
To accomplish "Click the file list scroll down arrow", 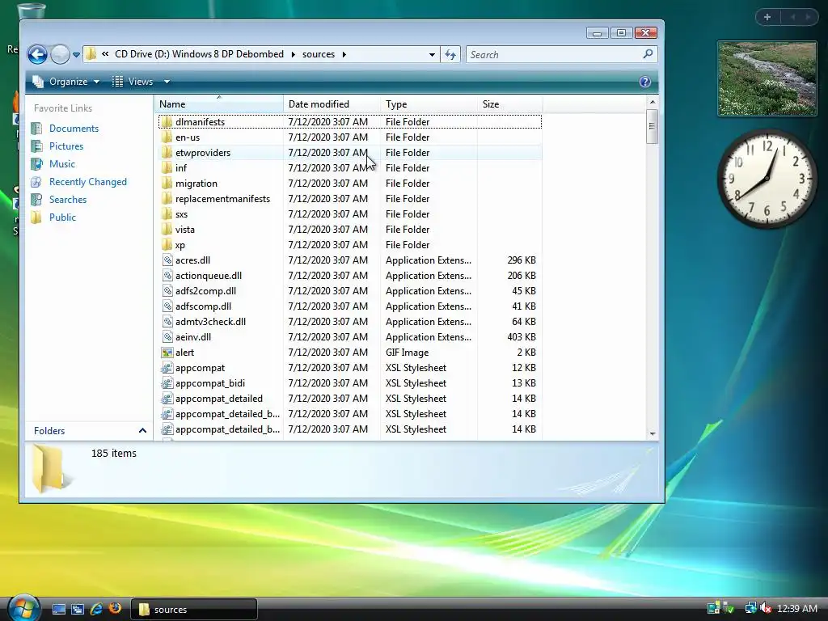I will [653, 433].
